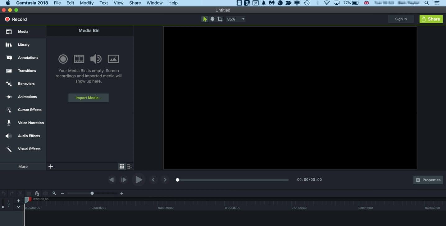This screenshot has height=226, width=446.
Task: Click the red playhead out-point handle
Action: click(30, 199)
